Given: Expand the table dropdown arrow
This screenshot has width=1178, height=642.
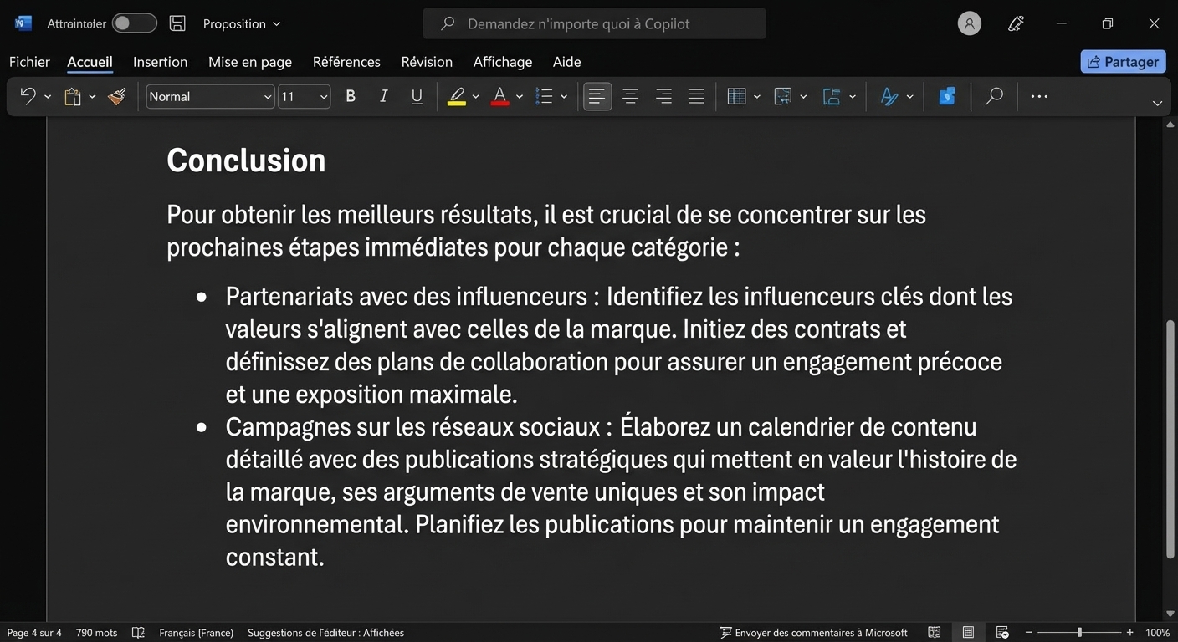Looking at the screenshot, I should [x=757, y=97].
